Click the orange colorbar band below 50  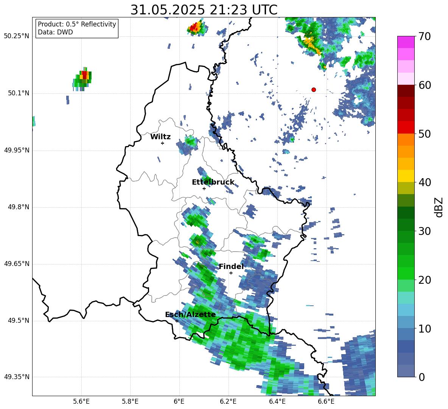tap(406, 140)
